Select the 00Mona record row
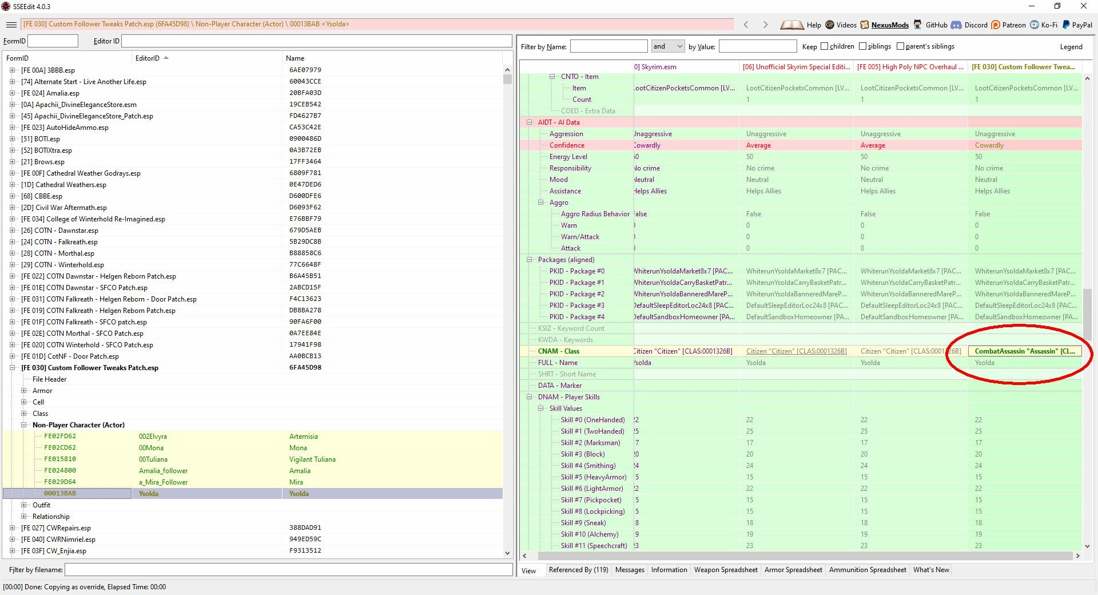 coord(253,447)
